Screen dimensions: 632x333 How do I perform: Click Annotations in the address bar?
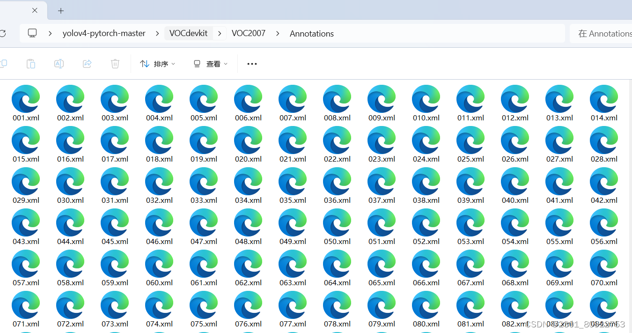pos(312,34)
